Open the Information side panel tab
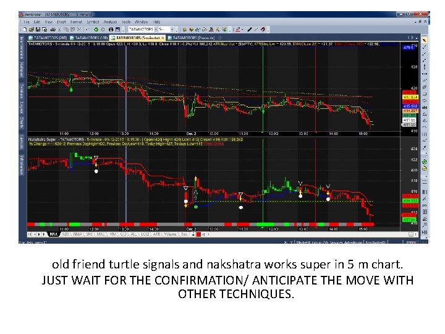 [x=22, y=165]
